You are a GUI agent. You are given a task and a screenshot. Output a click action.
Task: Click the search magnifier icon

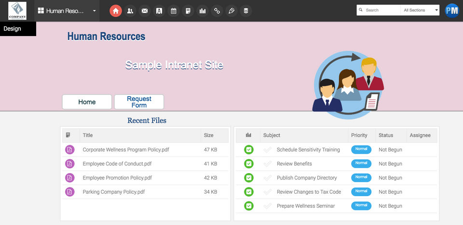coord(361,10)
